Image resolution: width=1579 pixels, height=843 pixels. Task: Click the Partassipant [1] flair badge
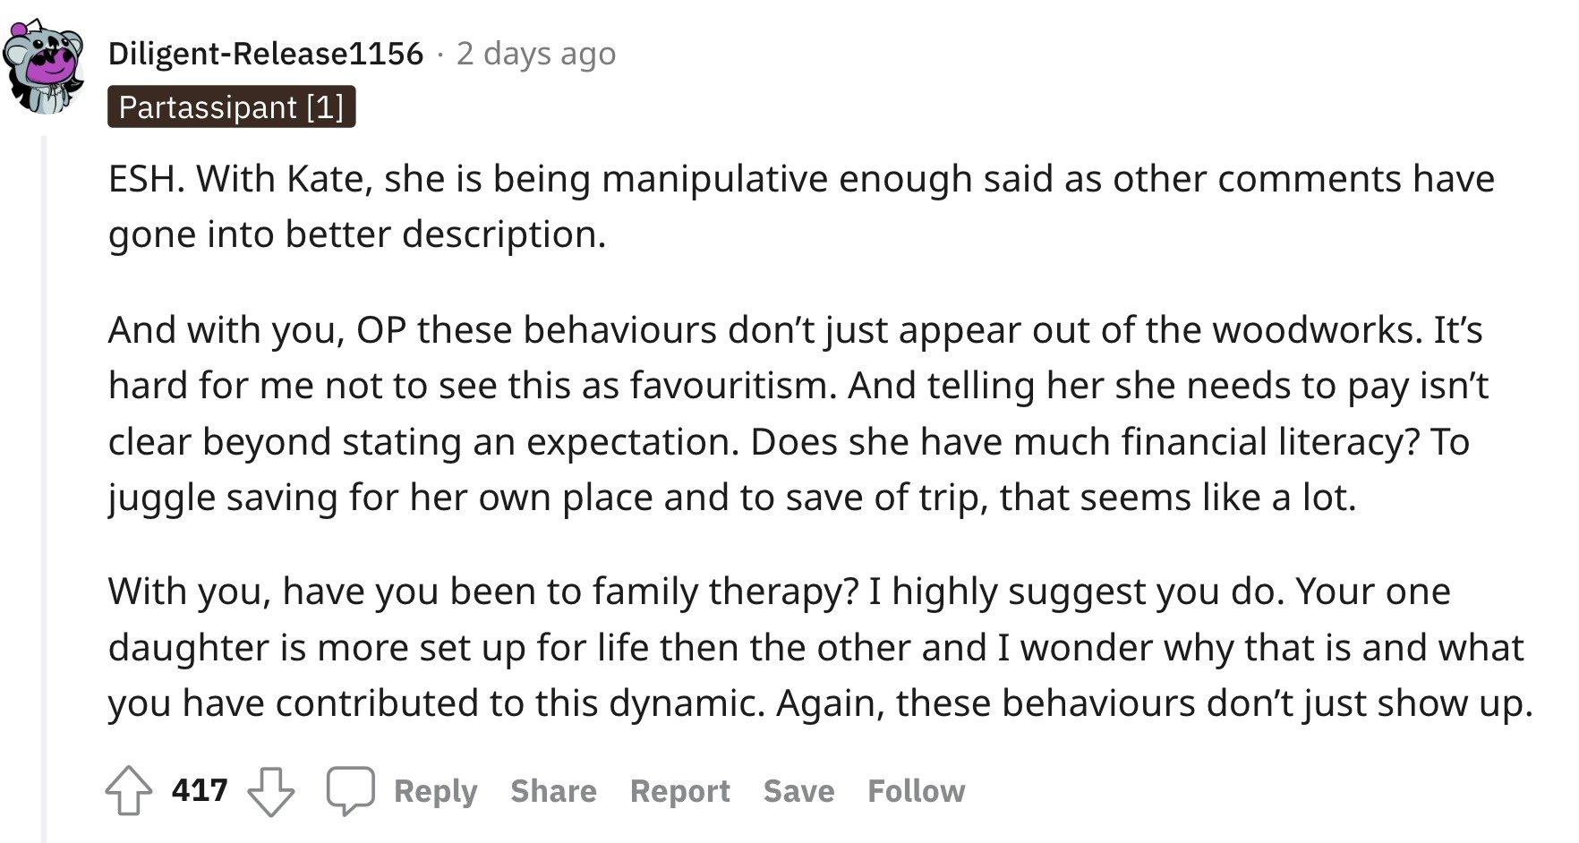232,106
